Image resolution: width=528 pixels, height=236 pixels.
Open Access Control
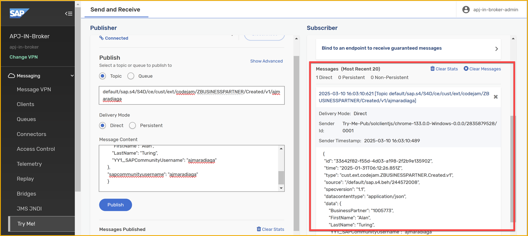[36, 149]
